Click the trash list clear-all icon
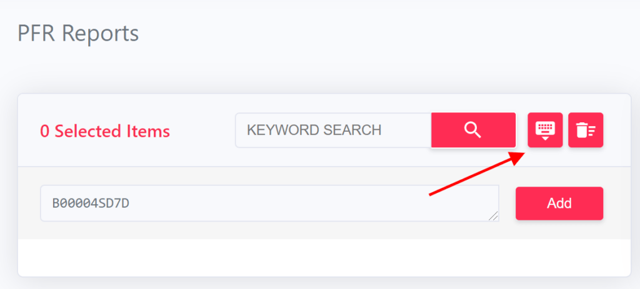640x289 pixels. pos(586,130)
